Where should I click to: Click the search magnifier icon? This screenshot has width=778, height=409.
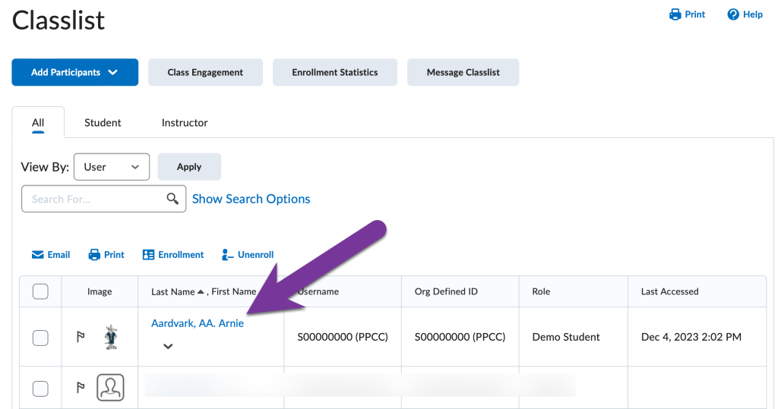(x=173, y=199)
